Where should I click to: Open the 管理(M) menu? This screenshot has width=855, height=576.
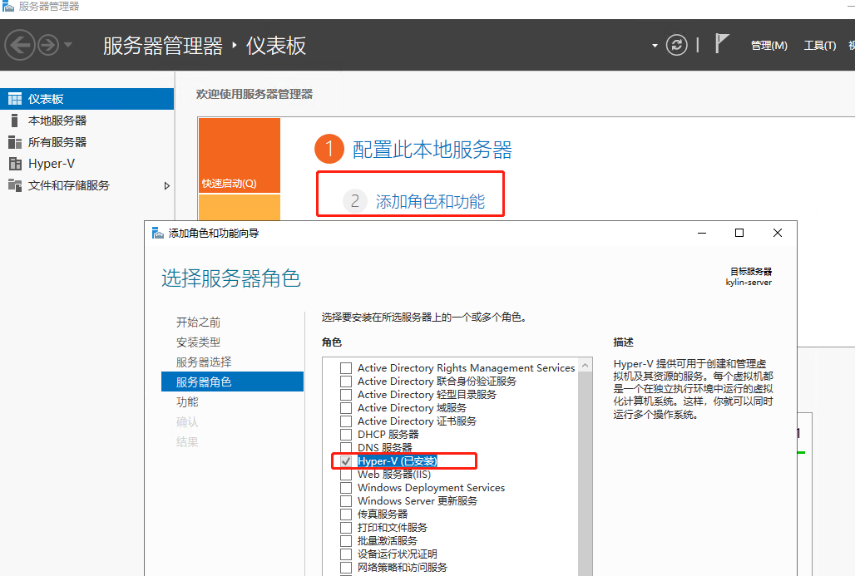point(769,46)
